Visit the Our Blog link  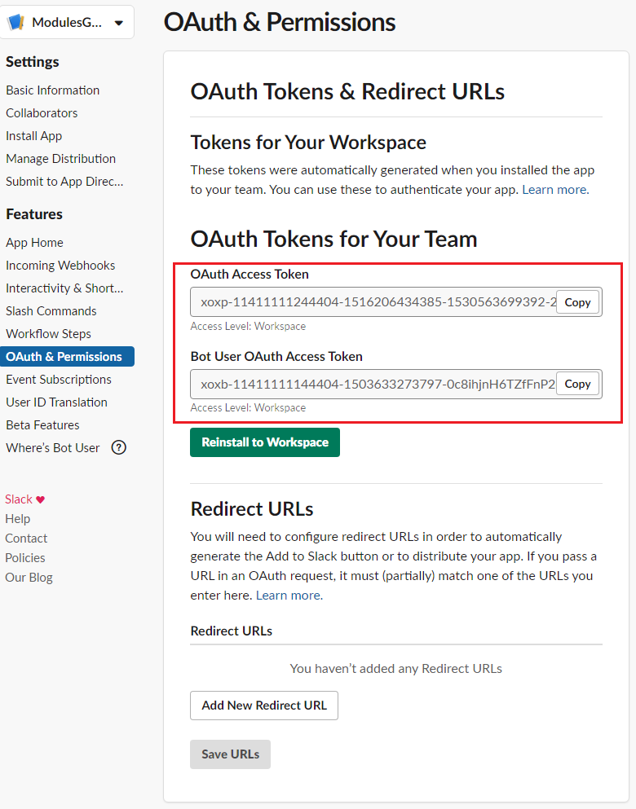tap(29, 578)
